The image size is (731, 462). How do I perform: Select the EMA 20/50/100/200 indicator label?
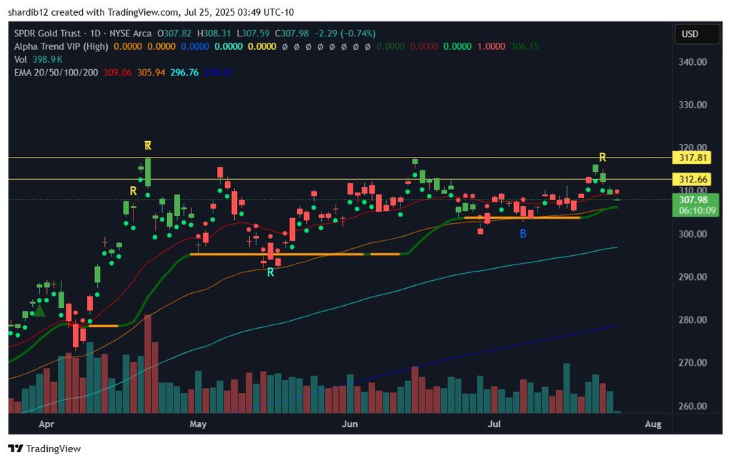point(56,73)
